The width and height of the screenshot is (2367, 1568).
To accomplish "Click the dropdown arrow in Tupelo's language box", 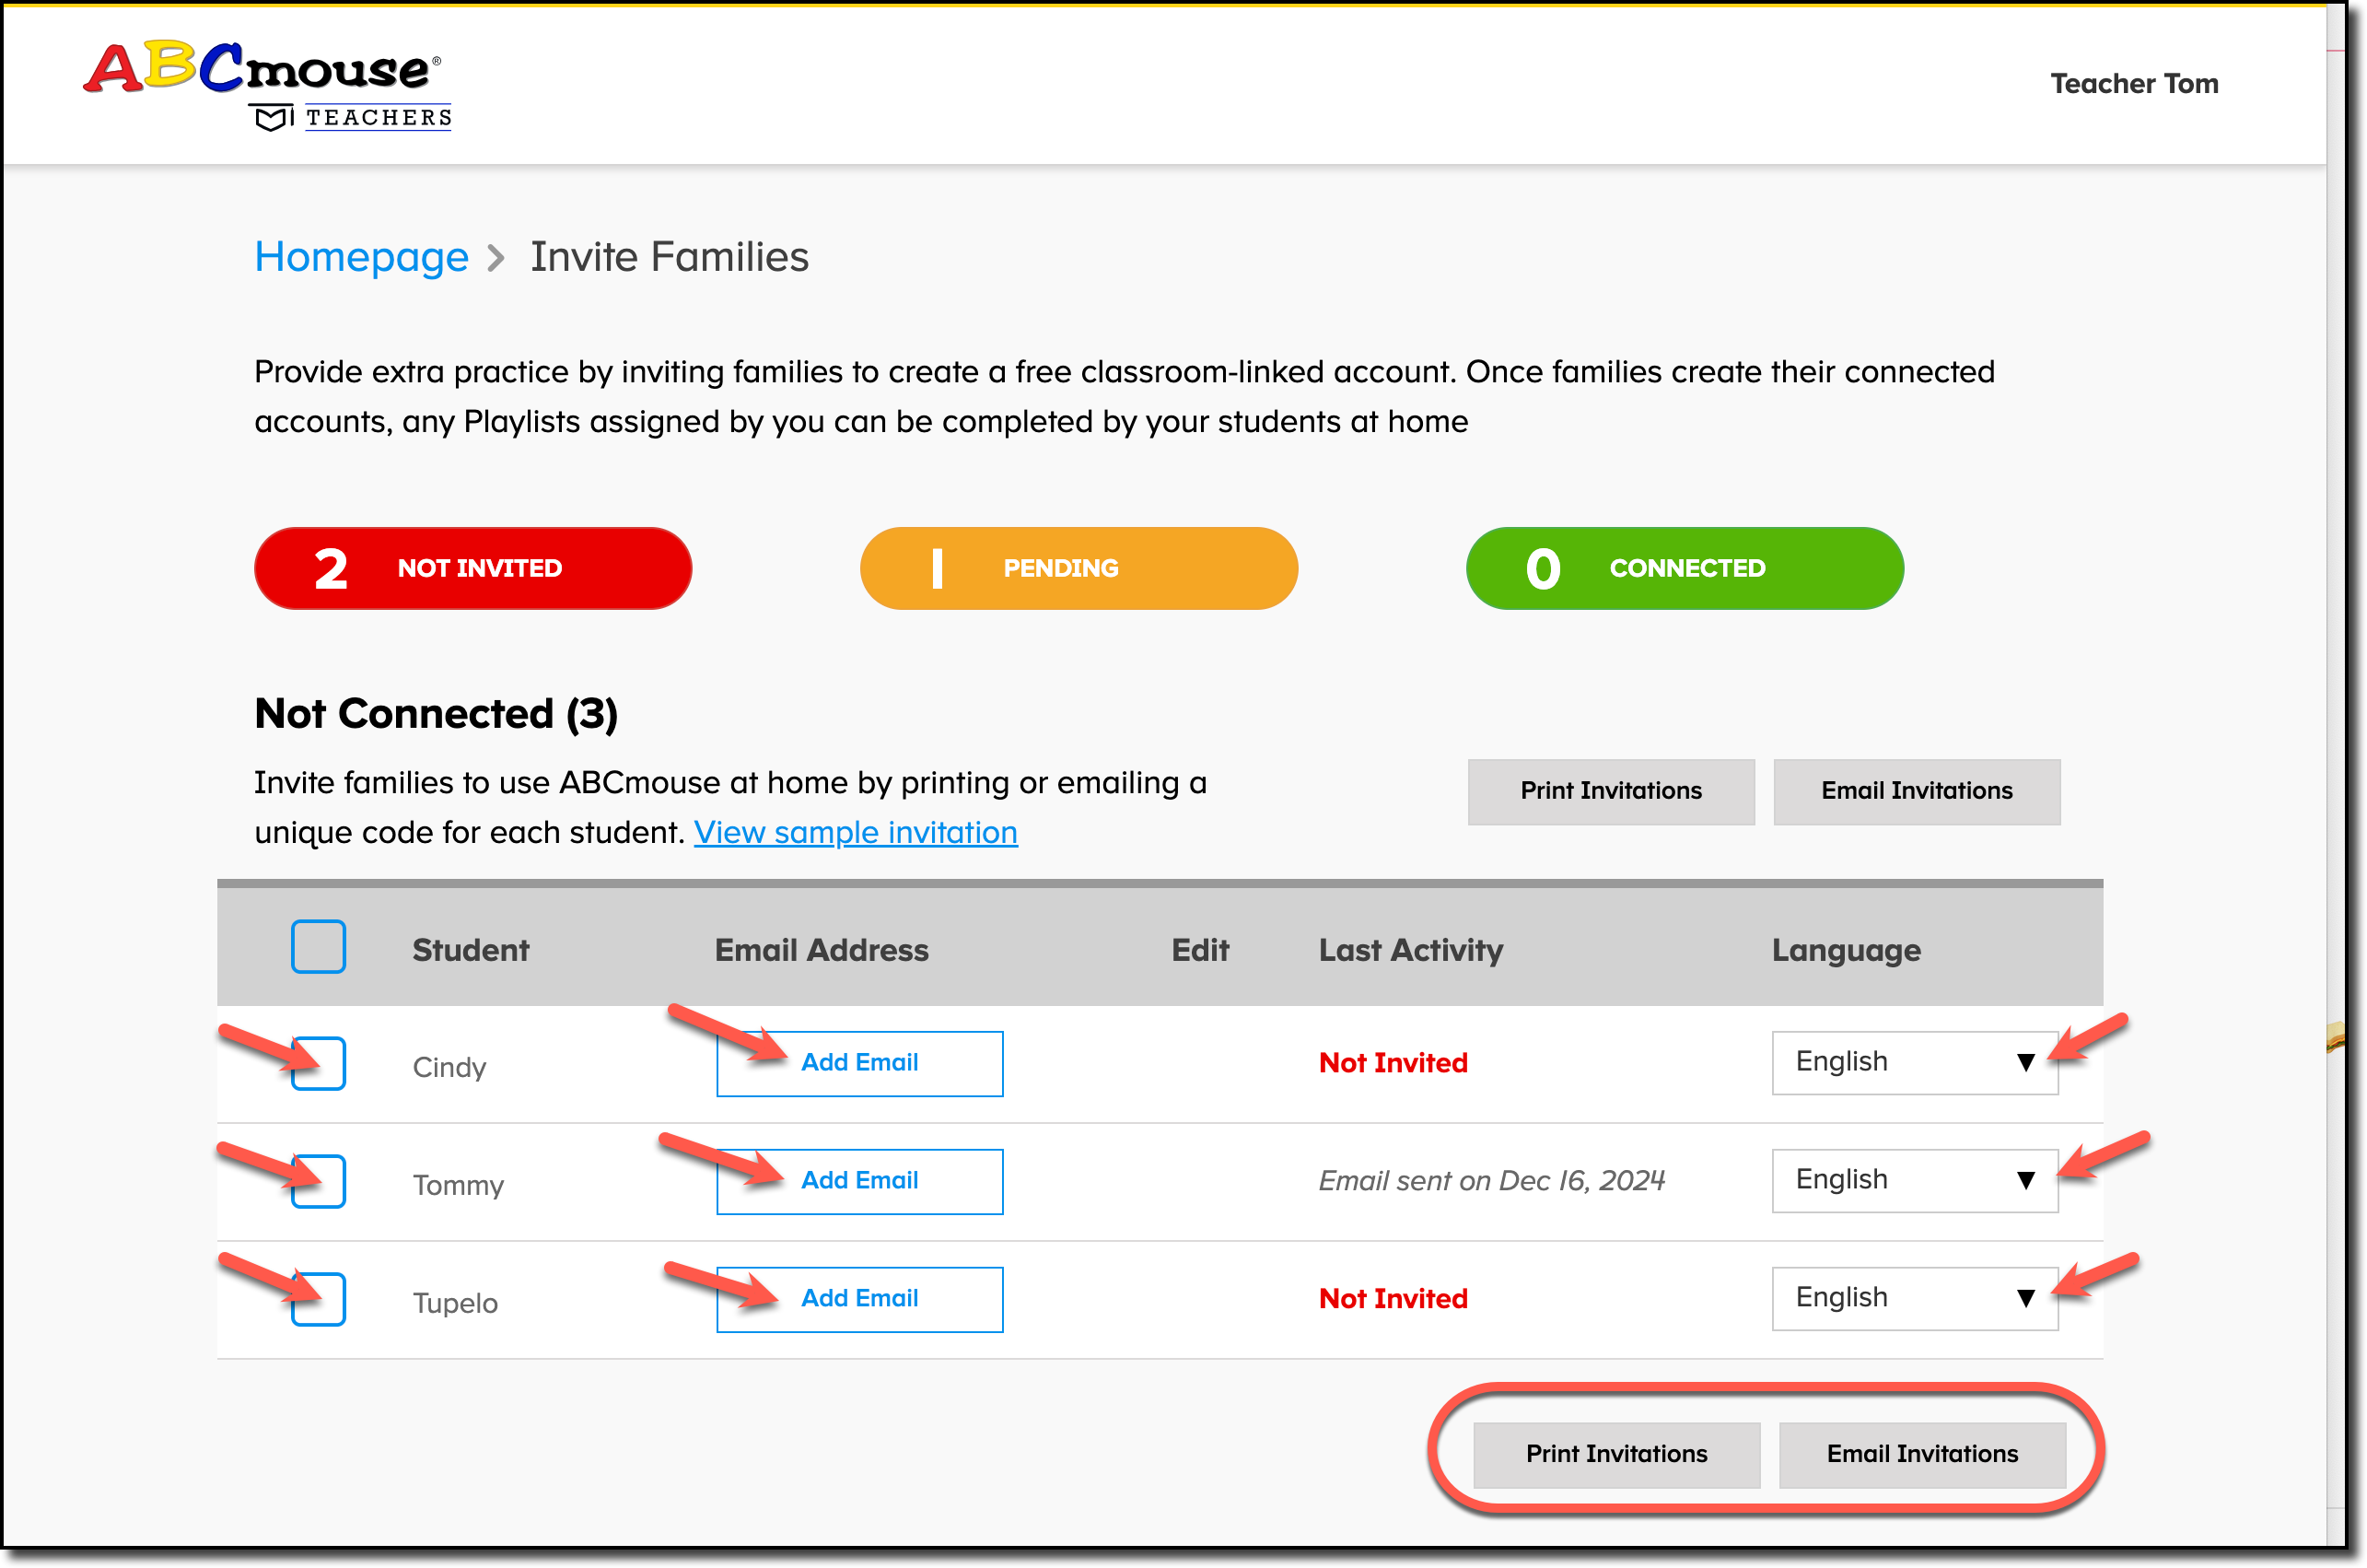I will pyautogui.click(x=2025, y=1298).
